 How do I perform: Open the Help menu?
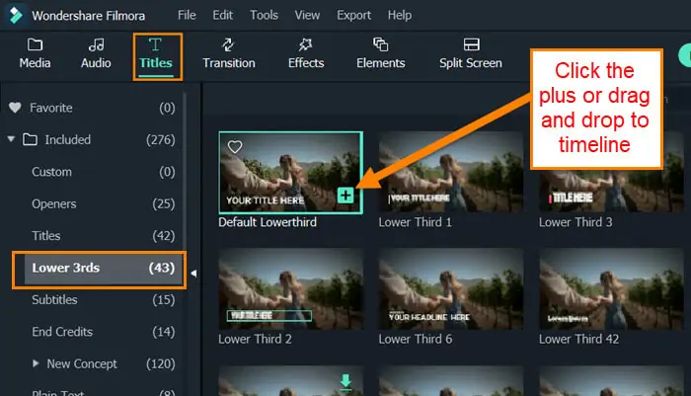[x=400, y=15]
